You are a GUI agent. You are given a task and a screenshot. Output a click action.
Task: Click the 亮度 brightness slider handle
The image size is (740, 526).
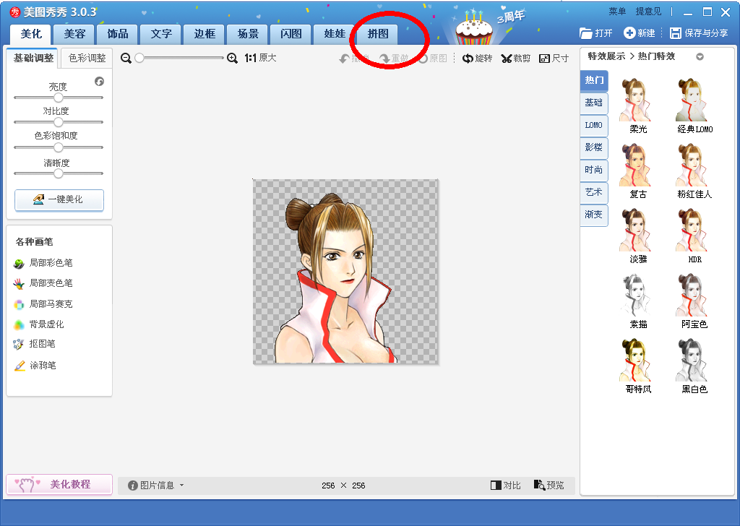(58, 98)
